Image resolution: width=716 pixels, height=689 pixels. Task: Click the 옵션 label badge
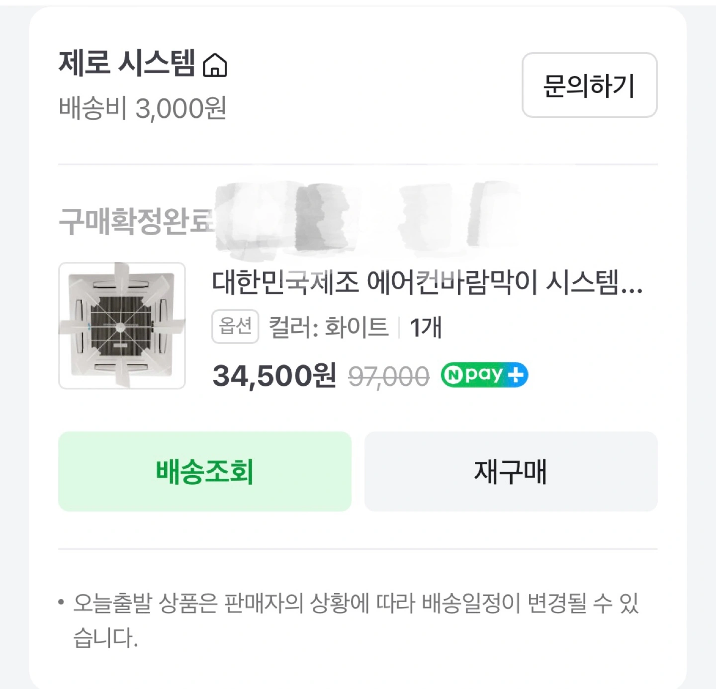pos(235,327)
